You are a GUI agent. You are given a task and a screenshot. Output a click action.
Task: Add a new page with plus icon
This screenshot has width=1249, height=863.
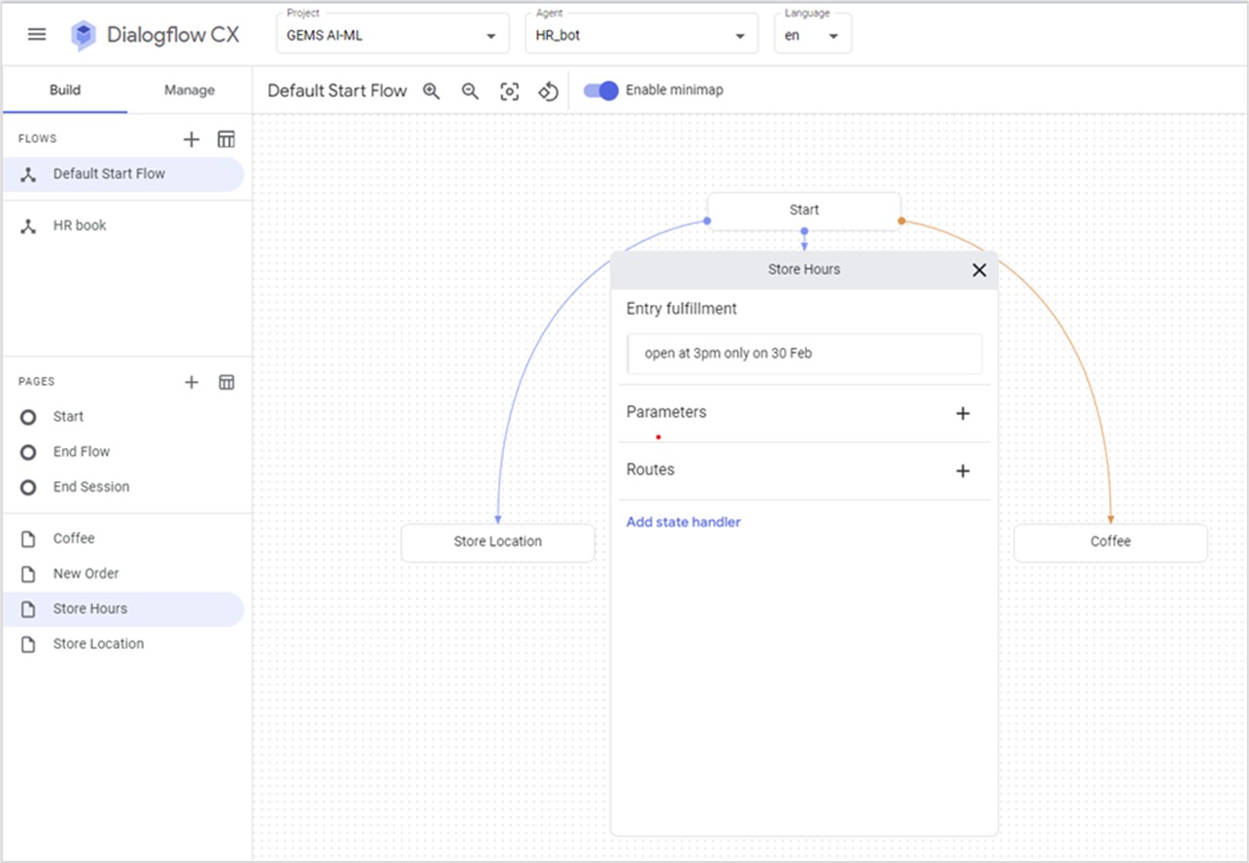click(x=191, y=382)
